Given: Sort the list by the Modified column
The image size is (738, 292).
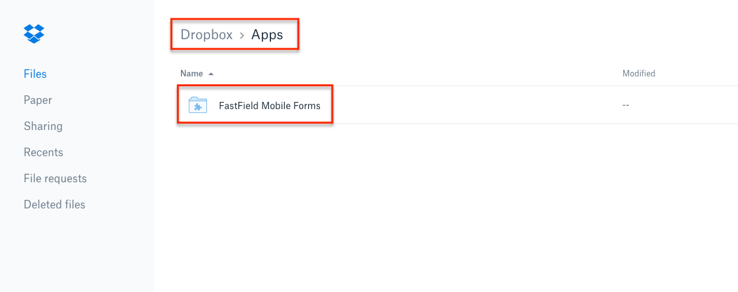Looking at the screenshot, I should (638, 74).
